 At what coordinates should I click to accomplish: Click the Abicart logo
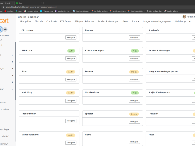tap(4, 21)
